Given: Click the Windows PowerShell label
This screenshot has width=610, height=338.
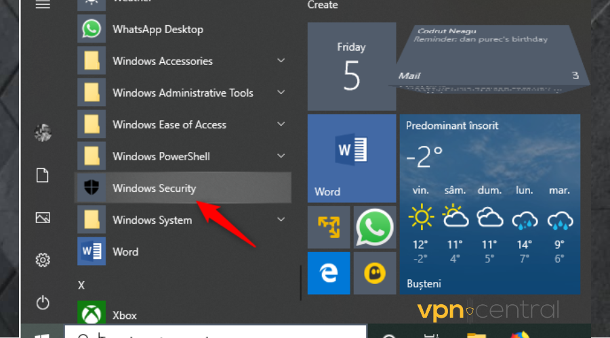Looking at the screenshot, I should (x=161, y=156).
